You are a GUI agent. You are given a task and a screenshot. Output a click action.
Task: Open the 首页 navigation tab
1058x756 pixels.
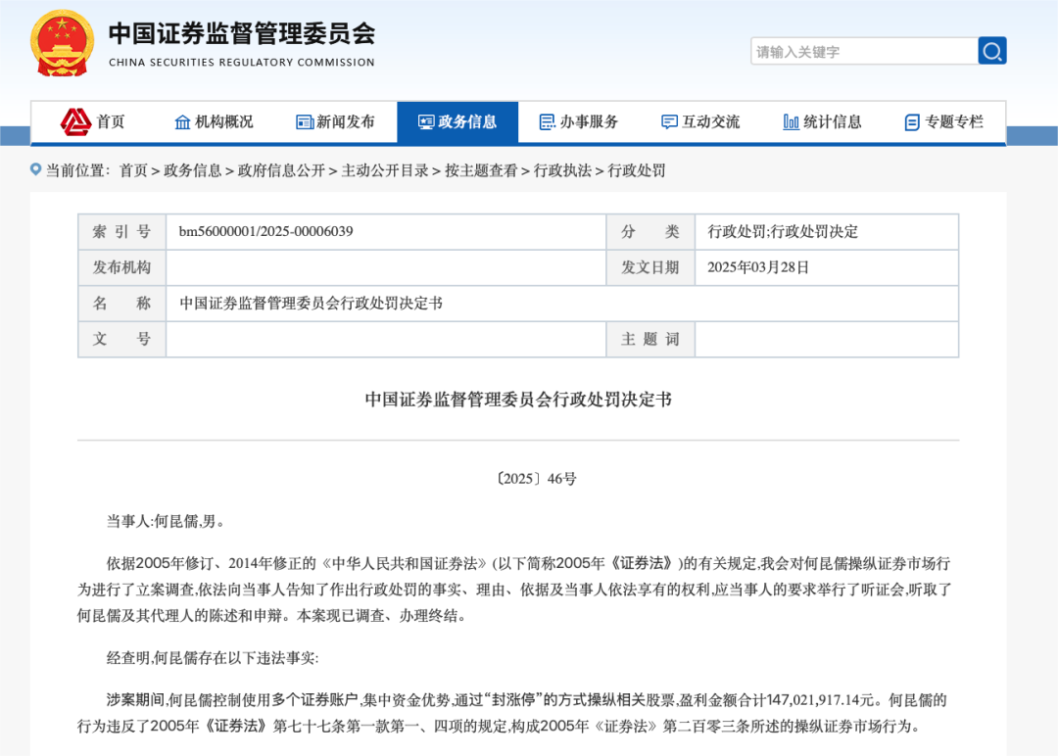click(111, 122)
